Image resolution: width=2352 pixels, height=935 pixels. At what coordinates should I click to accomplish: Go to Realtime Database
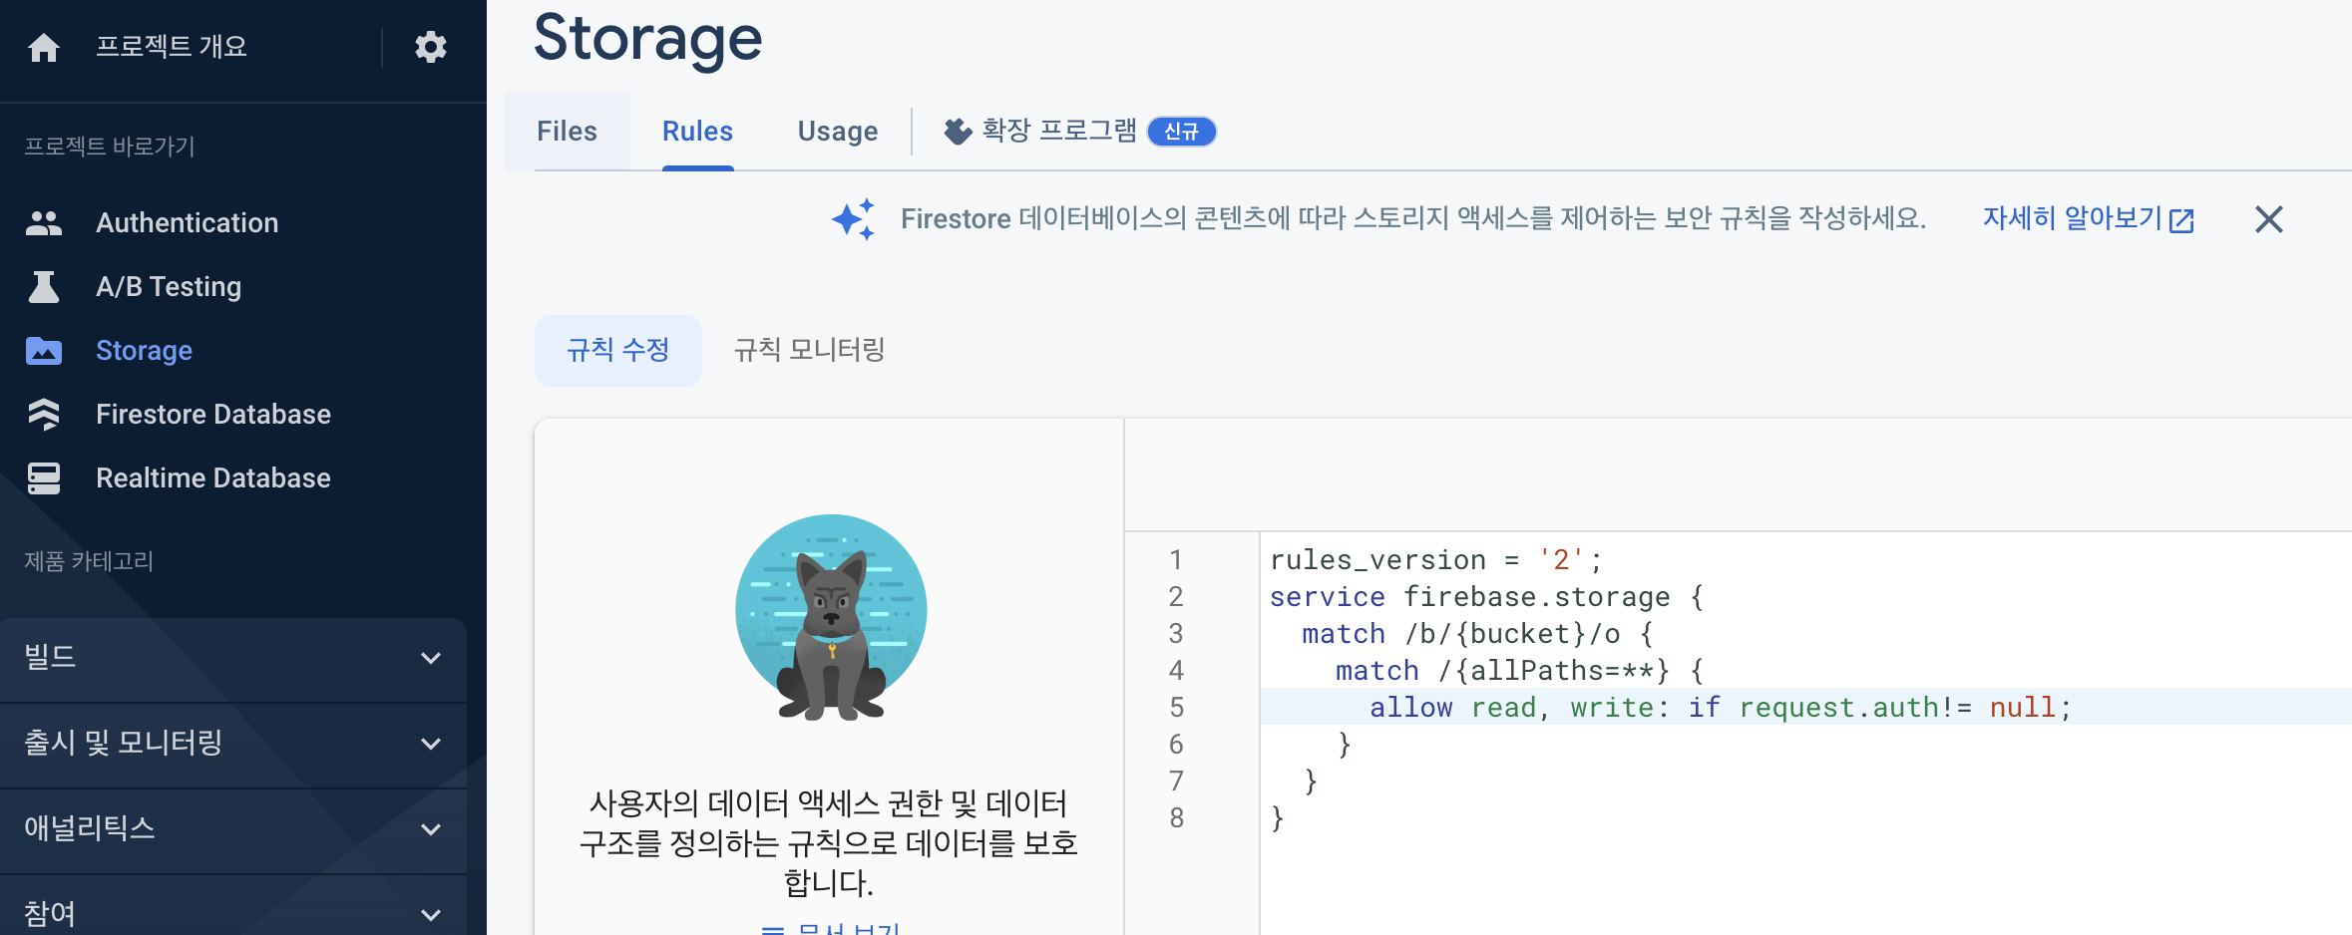[x=213, y=477]
